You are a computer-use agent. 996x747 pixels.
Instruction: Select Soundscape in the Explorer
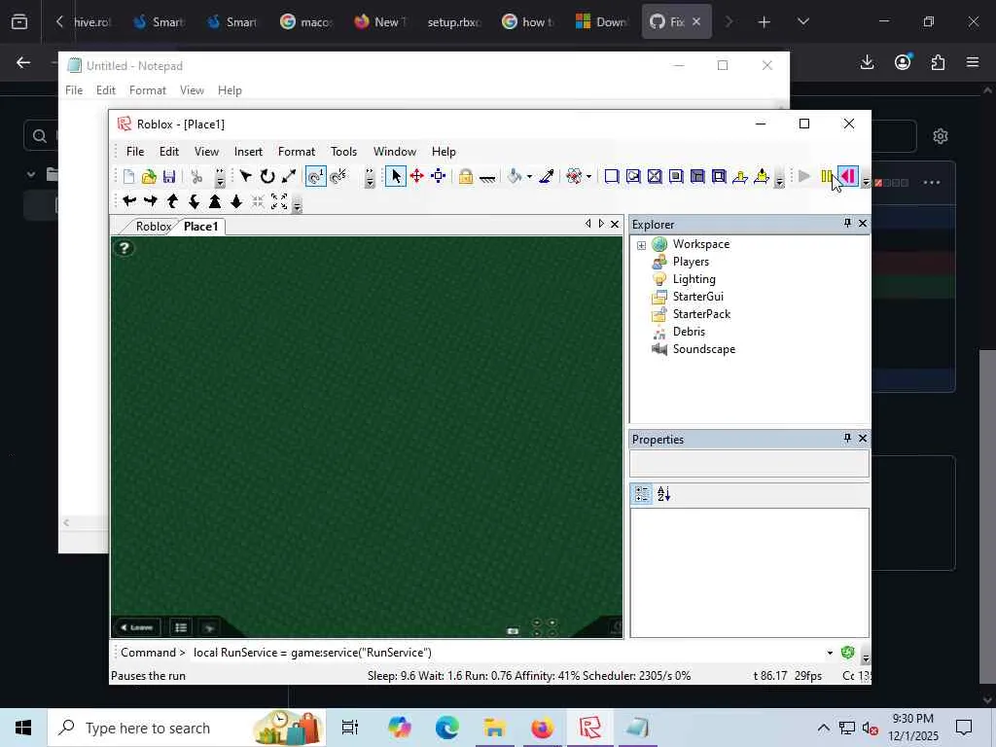coord(704,349)
